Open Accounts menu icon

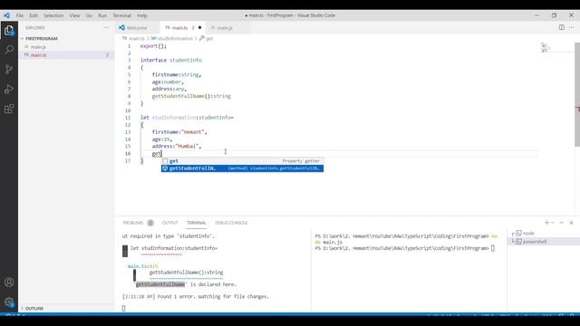(9, 283)
